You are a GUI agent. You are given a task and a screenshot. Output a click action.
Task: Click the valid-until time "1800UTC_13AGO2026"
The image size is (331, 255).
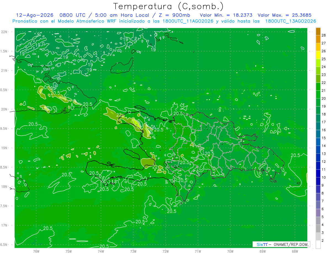point(290,21)
